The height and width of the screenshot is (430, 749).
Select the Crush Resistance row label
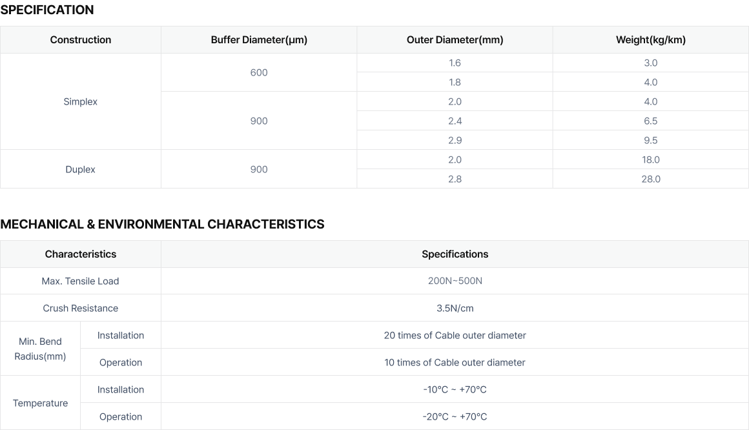pyautogui.click(x=80, y=308)
